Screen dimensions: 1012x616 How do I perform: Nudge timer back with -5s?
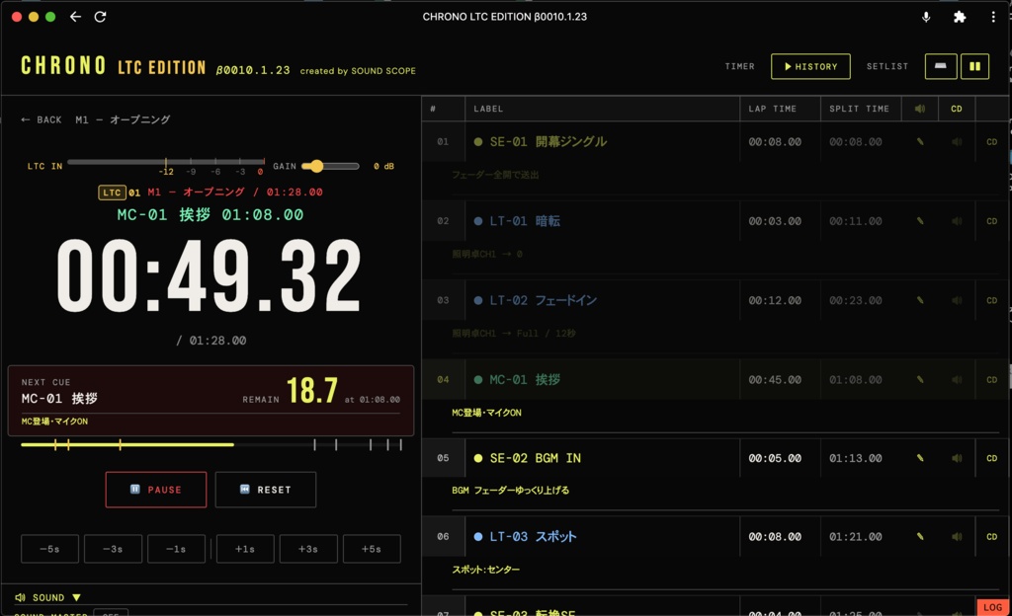click(49, 549)
